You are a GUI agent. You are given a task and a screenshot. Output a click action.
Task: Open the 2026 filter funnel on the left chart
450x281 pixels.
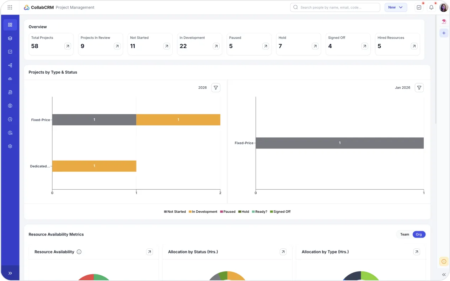(215, 87)
